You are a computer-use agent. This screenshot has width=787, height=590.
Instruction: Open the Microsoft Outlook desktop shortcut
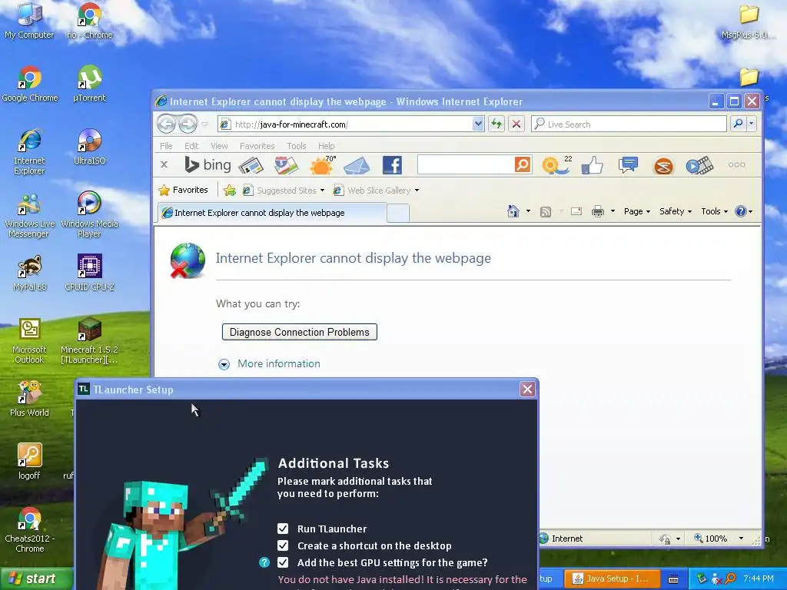(x=29, y=341)
